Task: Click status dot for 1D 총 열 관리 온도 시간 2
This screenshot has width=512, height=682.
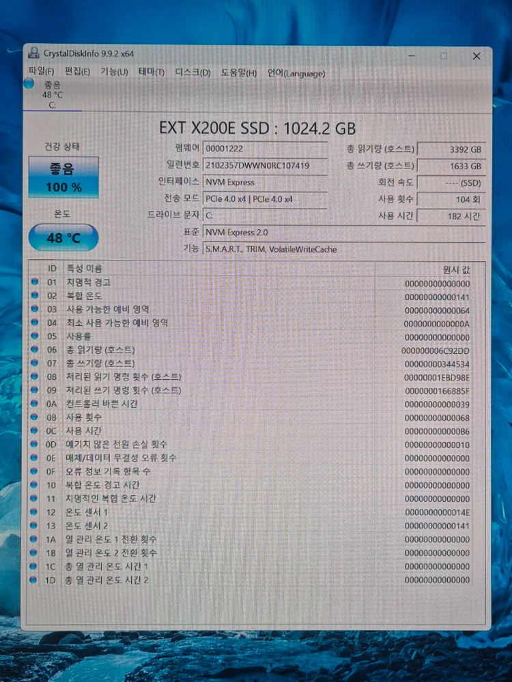Action: tap(34, 579)
